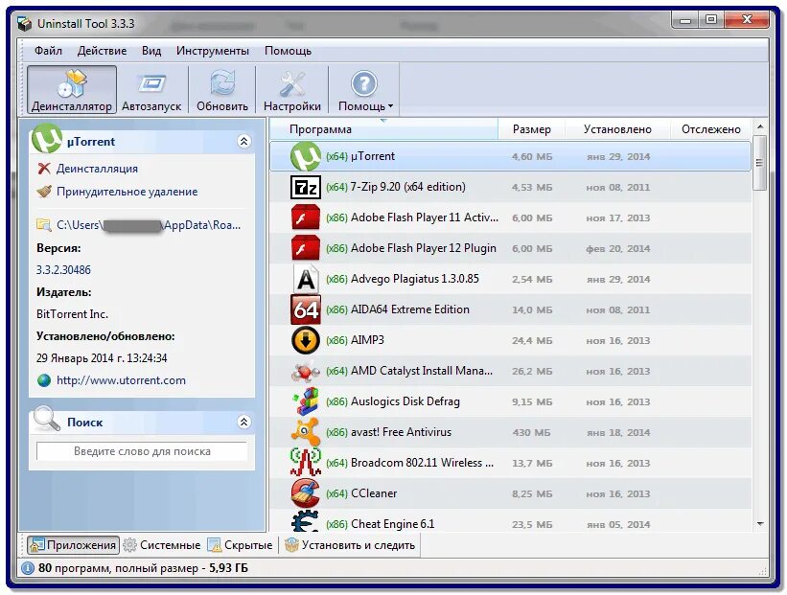This screenshot has height=595, width=787.
Task: Click the Adobe Flash Player 12 Plugin icon
Action: pos(305,248)
